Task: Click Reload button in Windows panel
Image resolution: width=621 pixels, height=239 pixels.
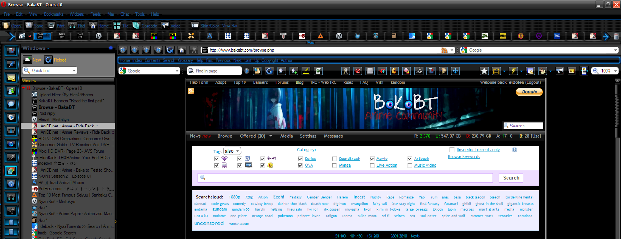Action: point(55,60)
